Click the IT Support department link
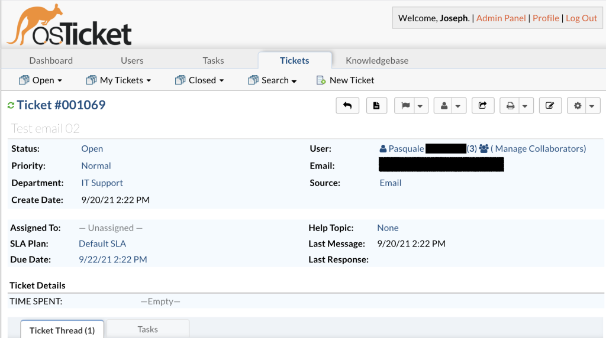 pyautogui.click(x=102, y=183)
